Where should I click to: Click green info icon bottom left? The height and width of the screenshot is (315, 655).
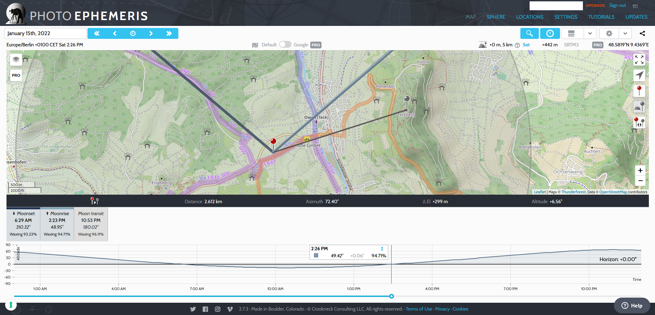(11, 304)
